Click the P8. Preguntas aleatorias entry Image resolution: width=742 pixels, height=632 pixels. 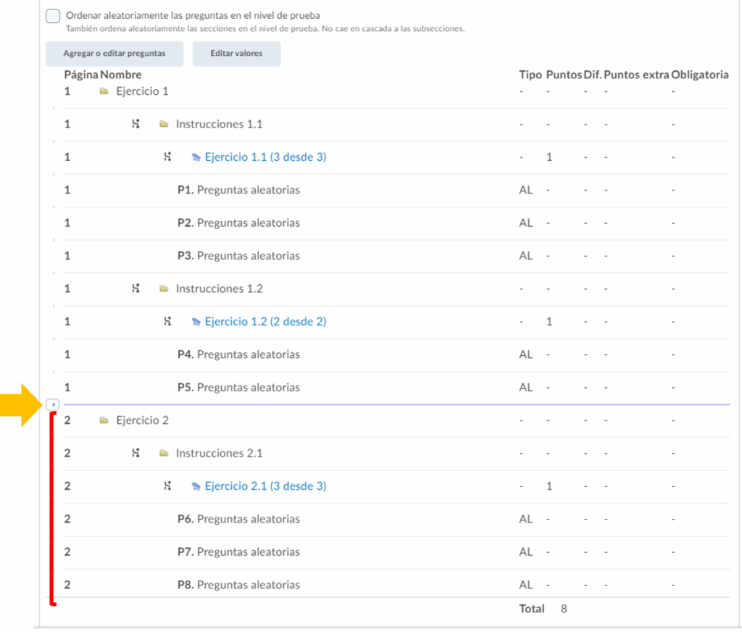[x=238, y=585]
